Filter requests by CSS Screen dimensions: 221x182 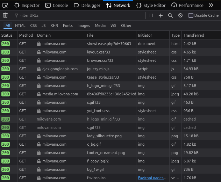[34, 26]
